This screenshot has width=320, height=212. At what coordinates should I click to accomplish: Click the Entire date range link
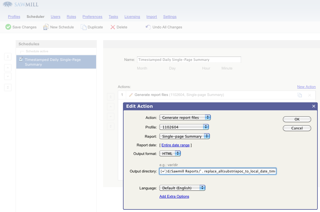click(x=175, y=145)
